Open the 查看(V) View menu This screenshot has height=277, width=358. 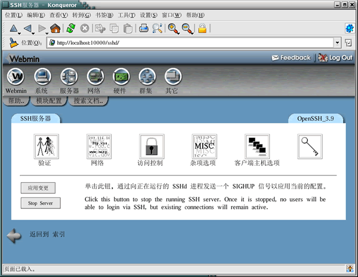tap(58, 15)
